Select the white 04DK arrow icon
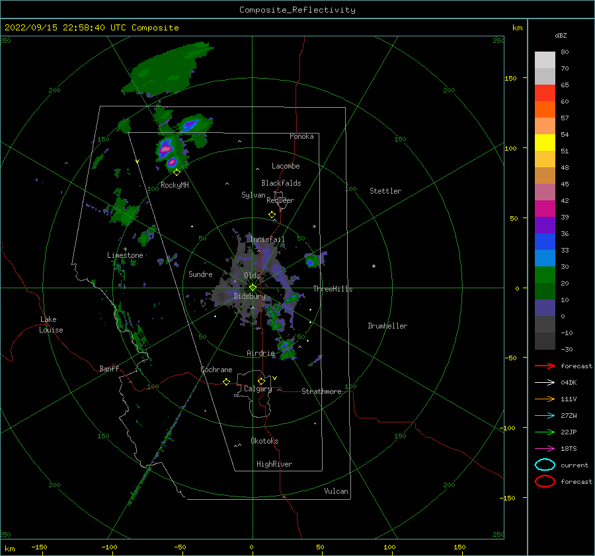The image size is (595, 556). (x=545, y=383)
